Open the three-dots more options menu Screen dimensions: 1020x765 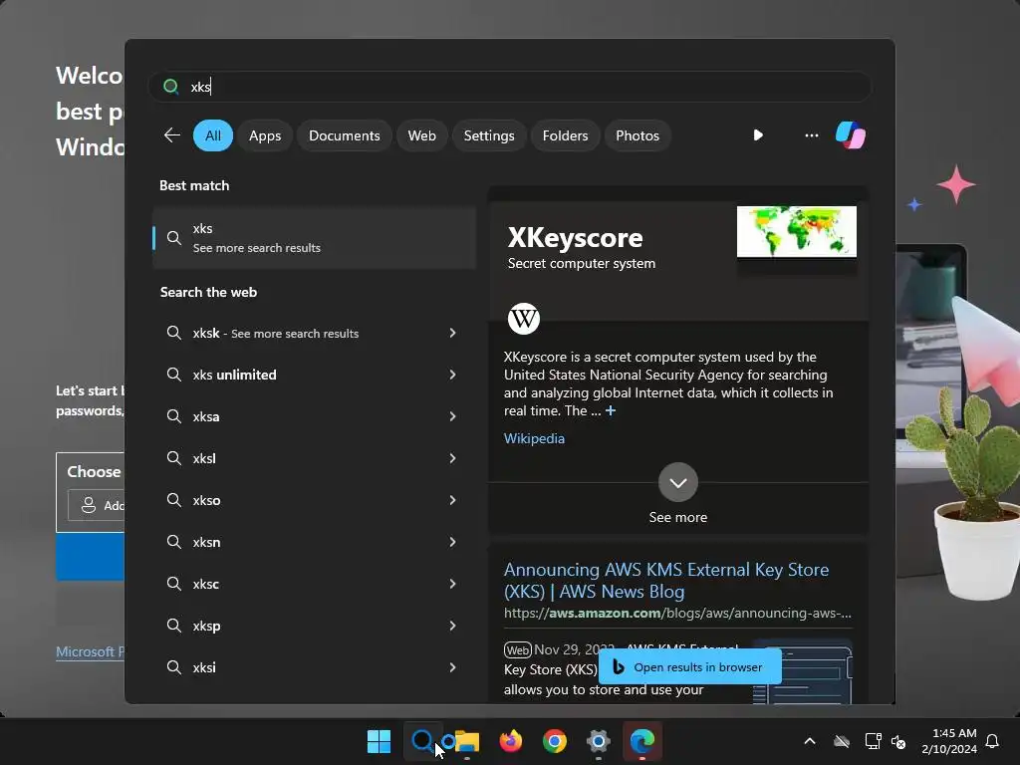[x=811, y=135]
